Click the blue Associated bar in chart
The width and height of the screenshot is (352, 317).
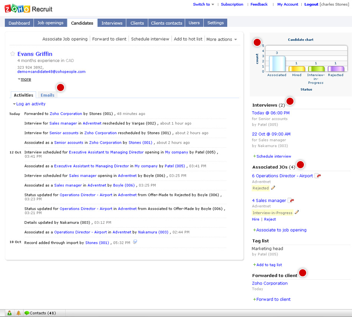(277, 64)
